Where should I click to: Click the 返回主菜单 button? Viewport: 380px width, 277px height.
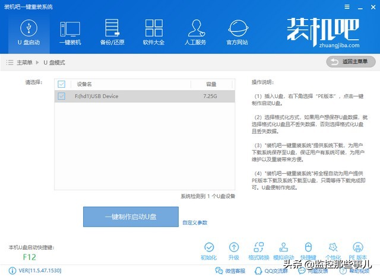point(351,62)
